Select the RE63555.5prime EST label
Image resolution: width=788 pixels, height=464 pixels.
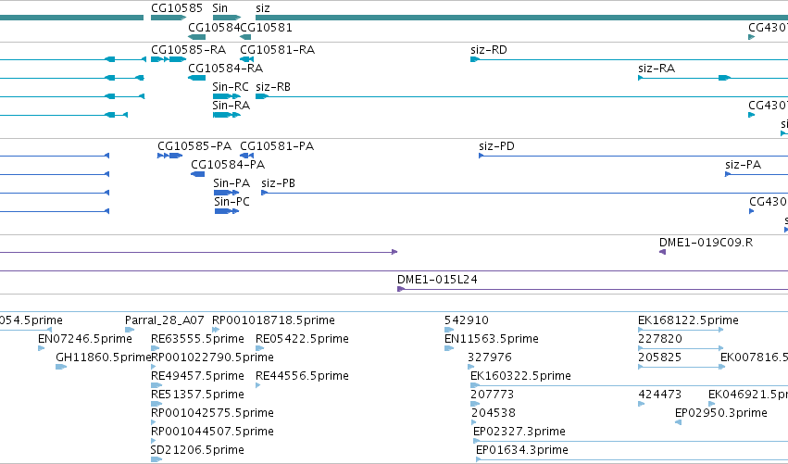[x=197, y=339]
